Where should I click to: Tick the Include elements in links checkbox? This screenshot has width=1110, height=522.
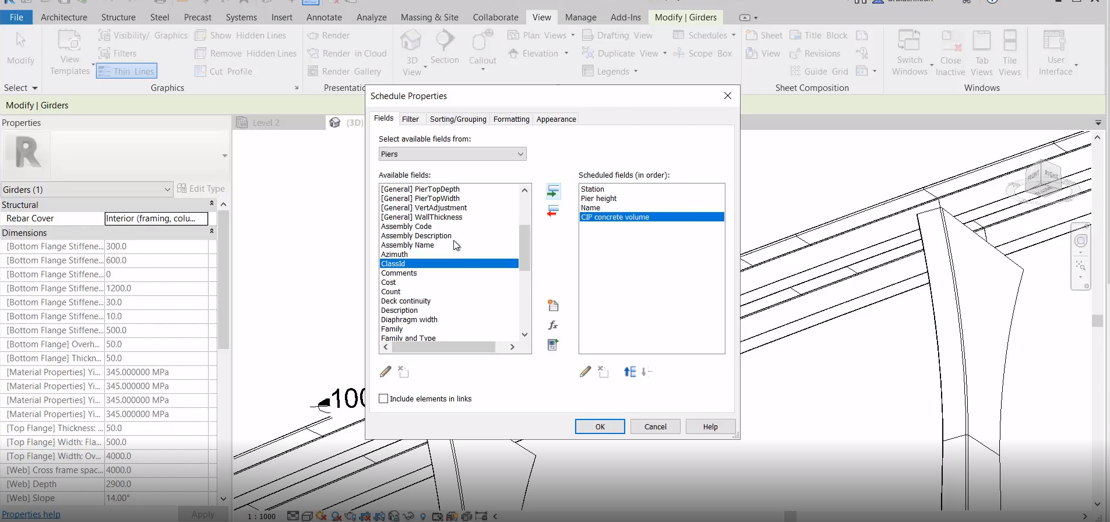pyautogui.click(x=383, y=399)
